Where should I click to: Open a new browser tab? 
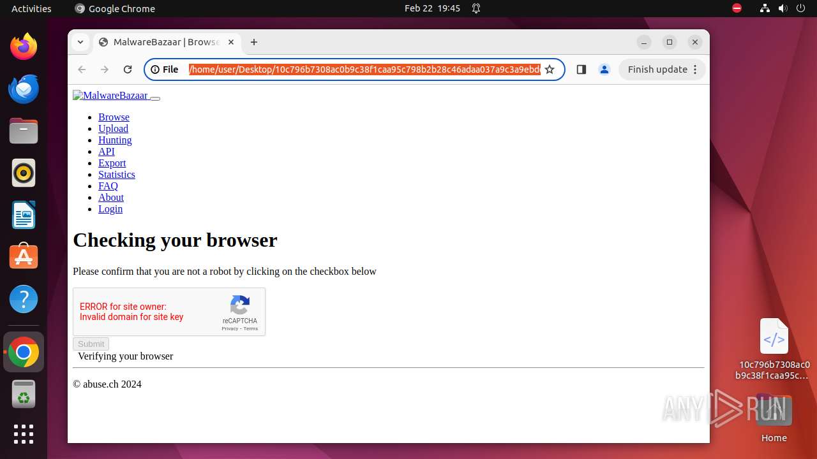point(254,42)
